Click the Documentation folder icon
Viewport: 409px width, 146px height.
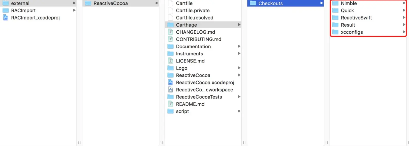[x=170, y=46]
